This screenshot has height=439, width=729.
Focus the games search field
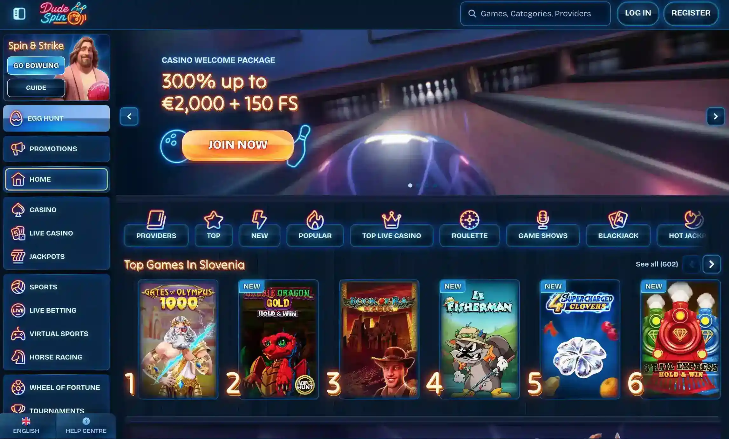pos(535,14)
